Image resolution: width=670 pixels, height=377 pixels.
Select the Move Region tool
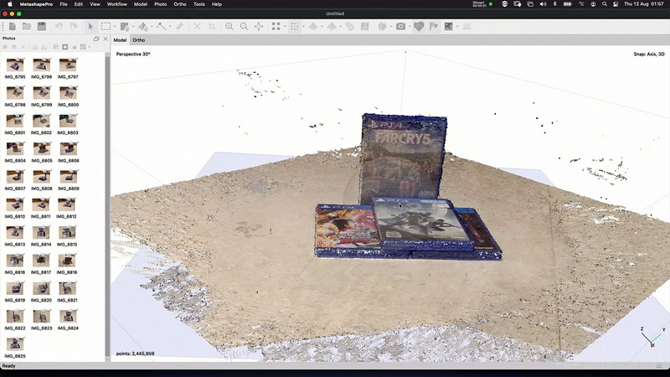pos(124,27)
